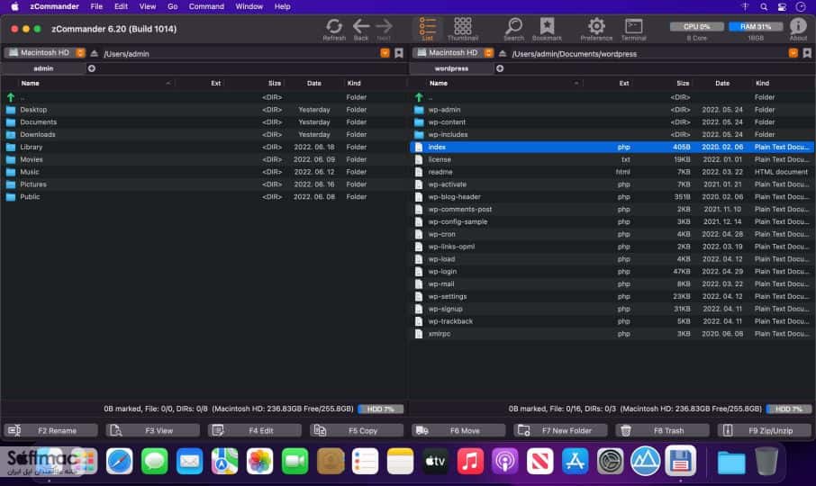
Task: Open the Command menu
Action: click(206, 7)
